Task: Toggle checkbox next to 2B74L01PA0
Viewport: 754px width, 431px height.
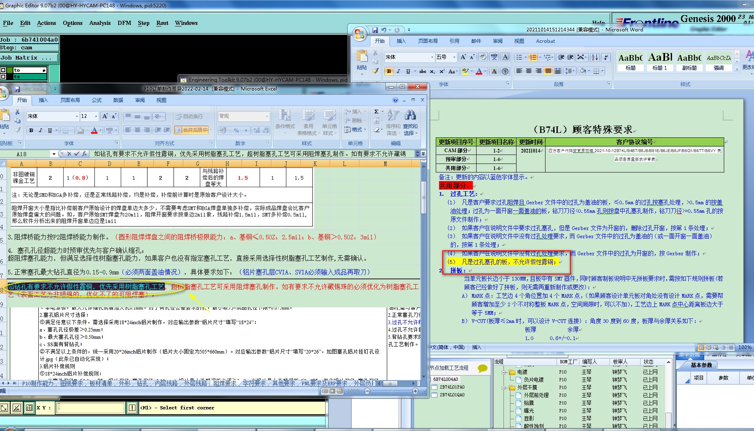Action: pyautogui.click(x=434, y=387)
